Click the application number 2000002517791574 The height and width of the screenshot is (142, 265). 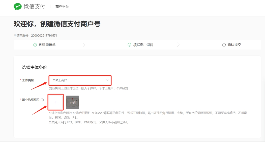[x=44, y=36]
